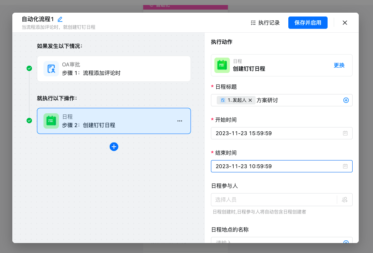373x253 pixels.
Task: Insert a variable into 日程标题 field
Action: point(346,100)
